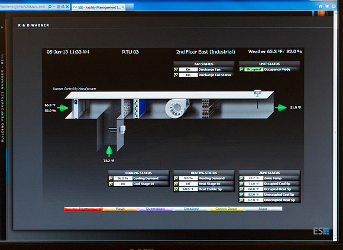Click the Occupied value for Occupancy Mode

click(254, 70)
